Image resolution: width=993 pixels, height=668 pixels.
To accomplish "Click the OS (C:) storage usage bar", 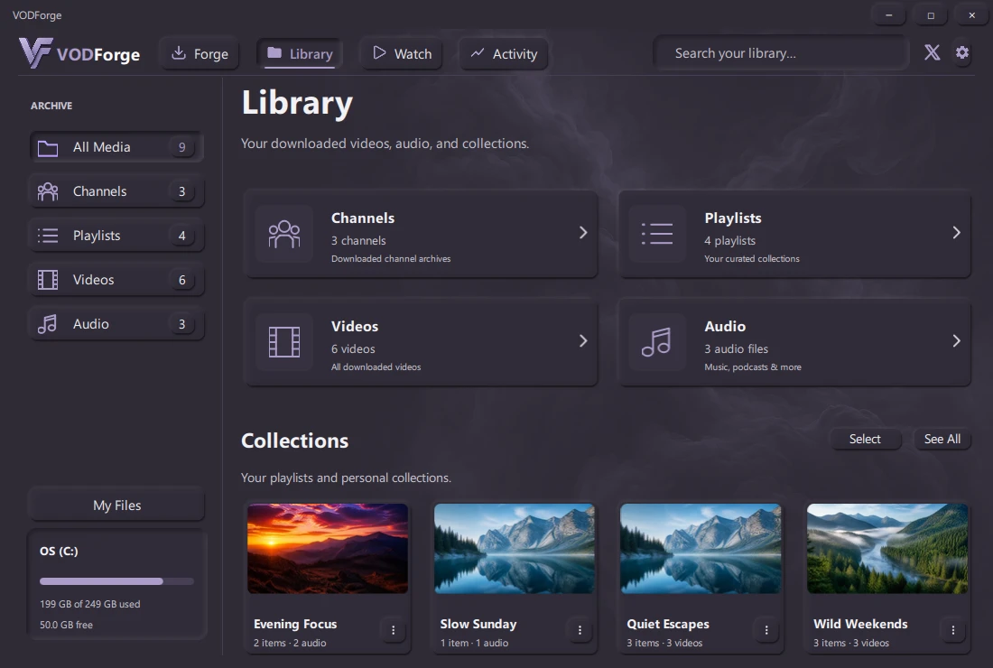I will click(116, 581).
